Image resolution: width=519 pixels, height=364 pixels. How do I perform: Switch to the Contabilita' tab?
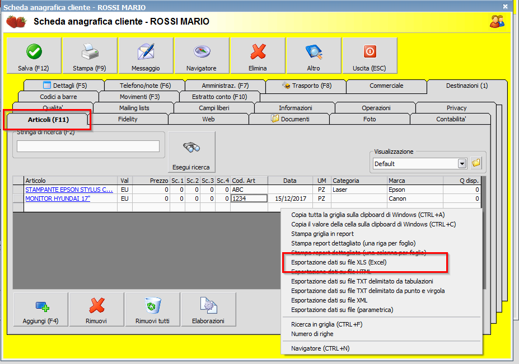tap(451, 119)
